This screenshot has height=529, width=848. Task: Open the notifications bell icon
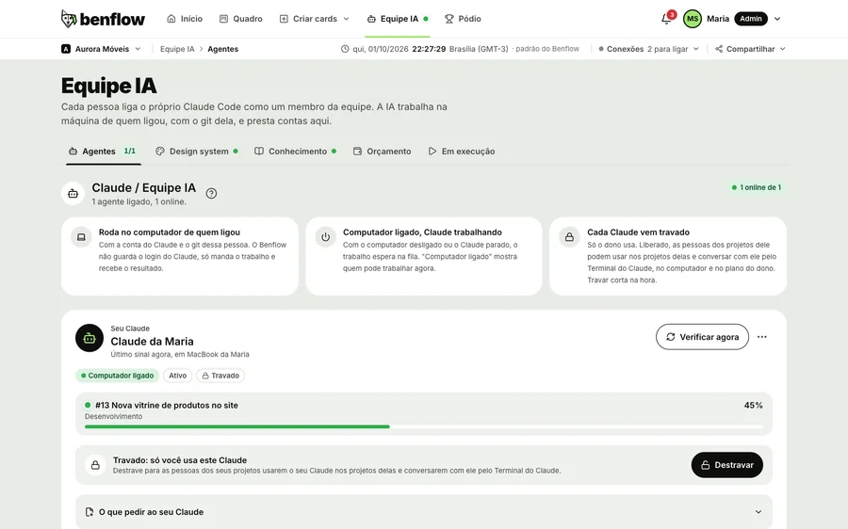(x=666, y=19)
